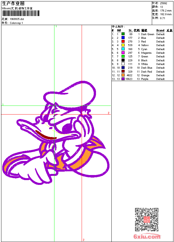Screen dimensions: 174x242
Task: Click the Dark Blue color swatch
Action: click(123, 68)
